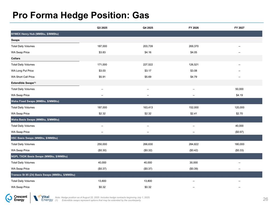Select the FY 2027 column header
Viewport: 273px width, 205px height.
(x=239, y=28)
